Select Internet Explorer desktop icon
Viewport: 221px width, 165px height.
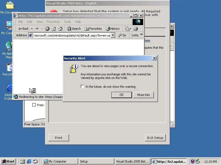(x=8, y=92)
